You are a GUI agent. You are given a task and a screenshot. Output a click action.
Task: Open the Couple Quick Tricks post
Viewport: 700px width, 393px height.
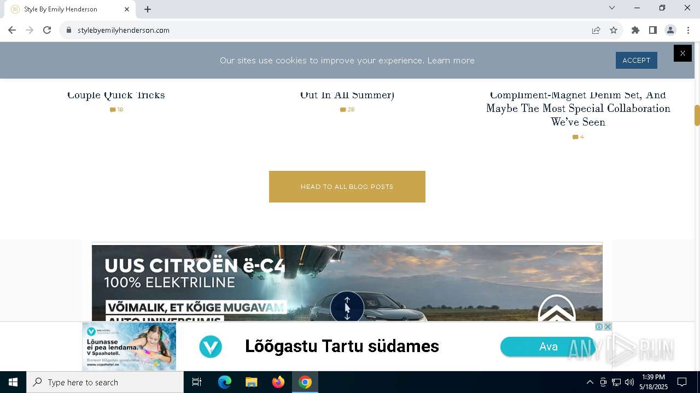(116, 95)
